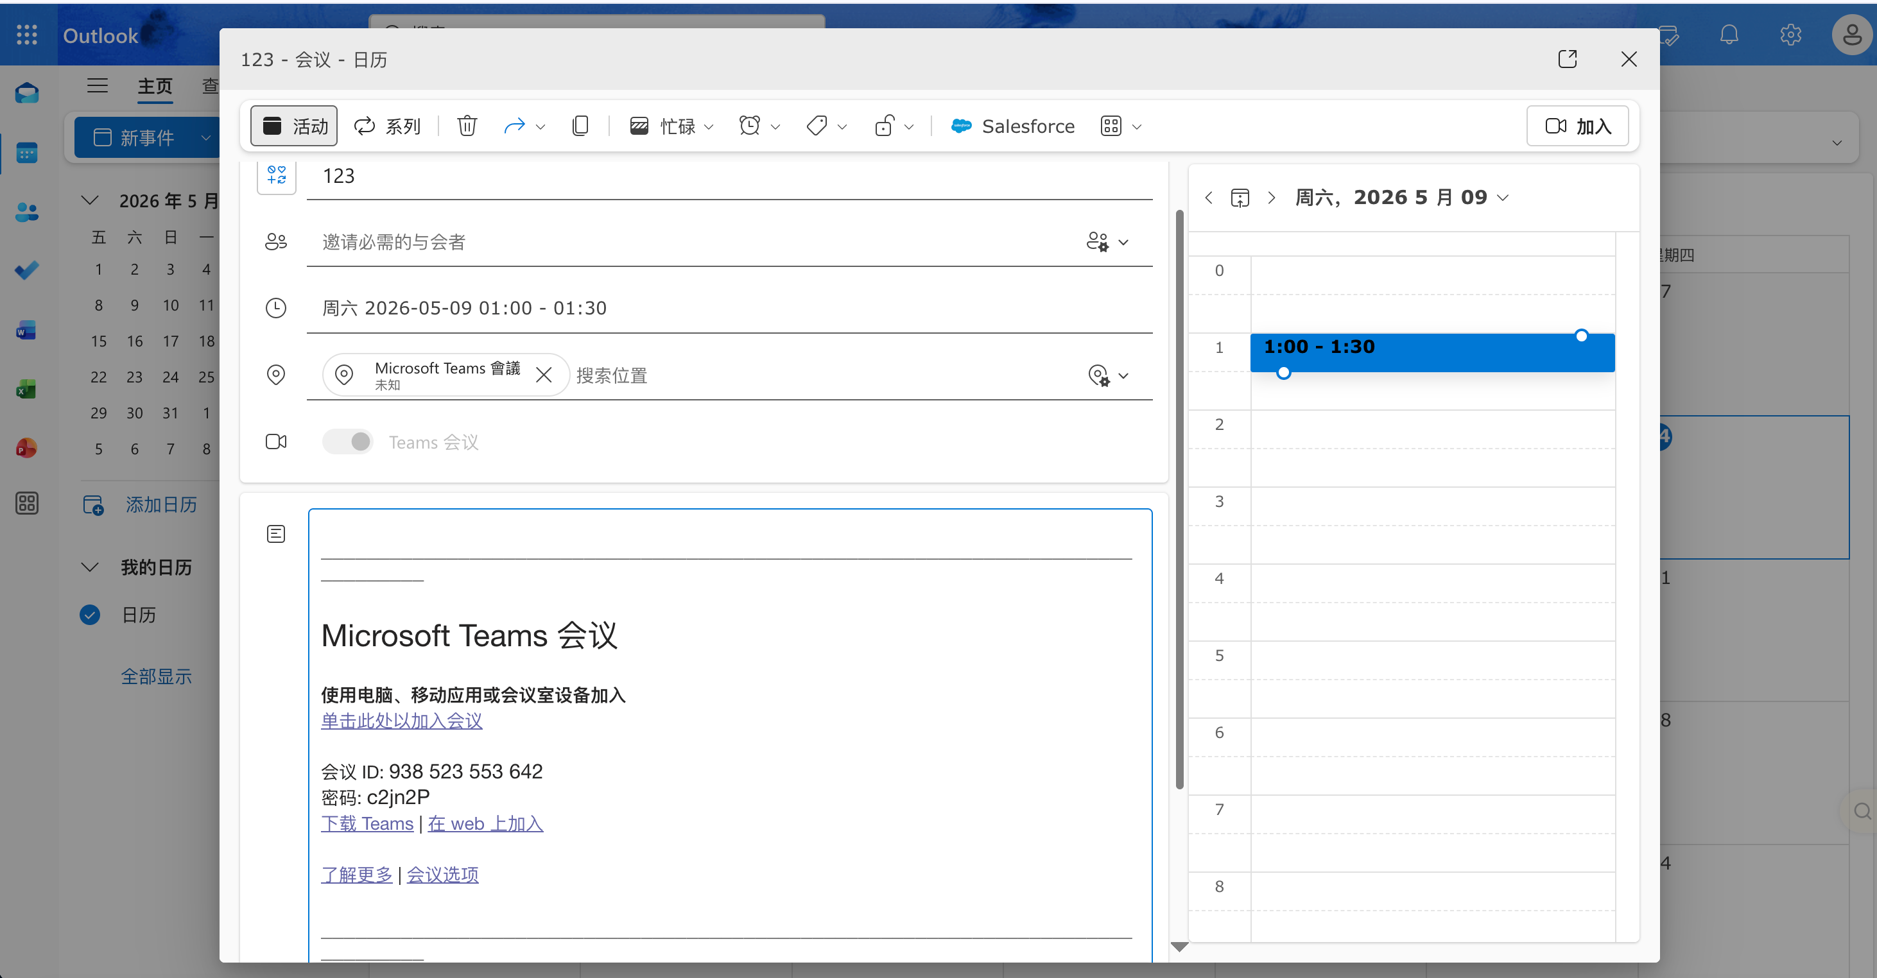This screenshot has height=978, width=1877.
Task: Duplicate the event with copy icon
Action: tap(581, 126)
